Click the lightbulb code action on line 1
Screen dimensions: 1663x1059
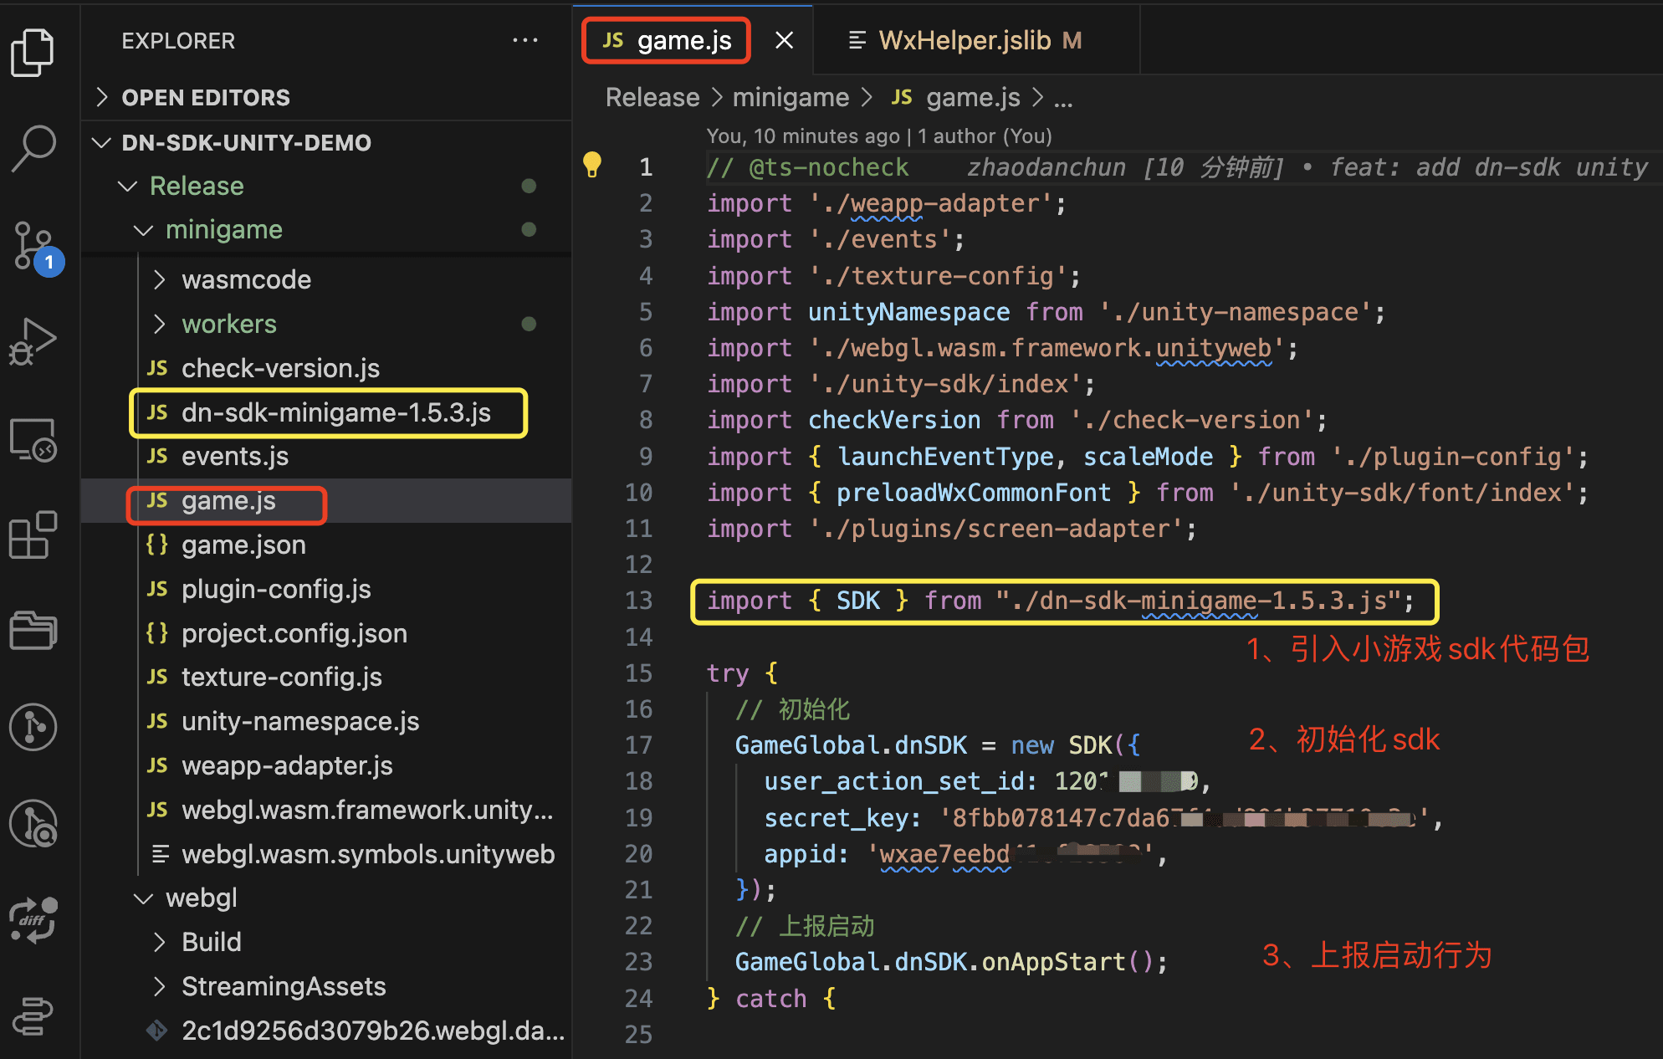(x=592, y=165)
